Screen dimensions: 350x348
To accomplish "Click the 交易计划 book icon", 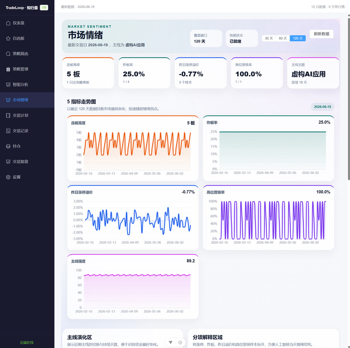I will tap(8, 115).
